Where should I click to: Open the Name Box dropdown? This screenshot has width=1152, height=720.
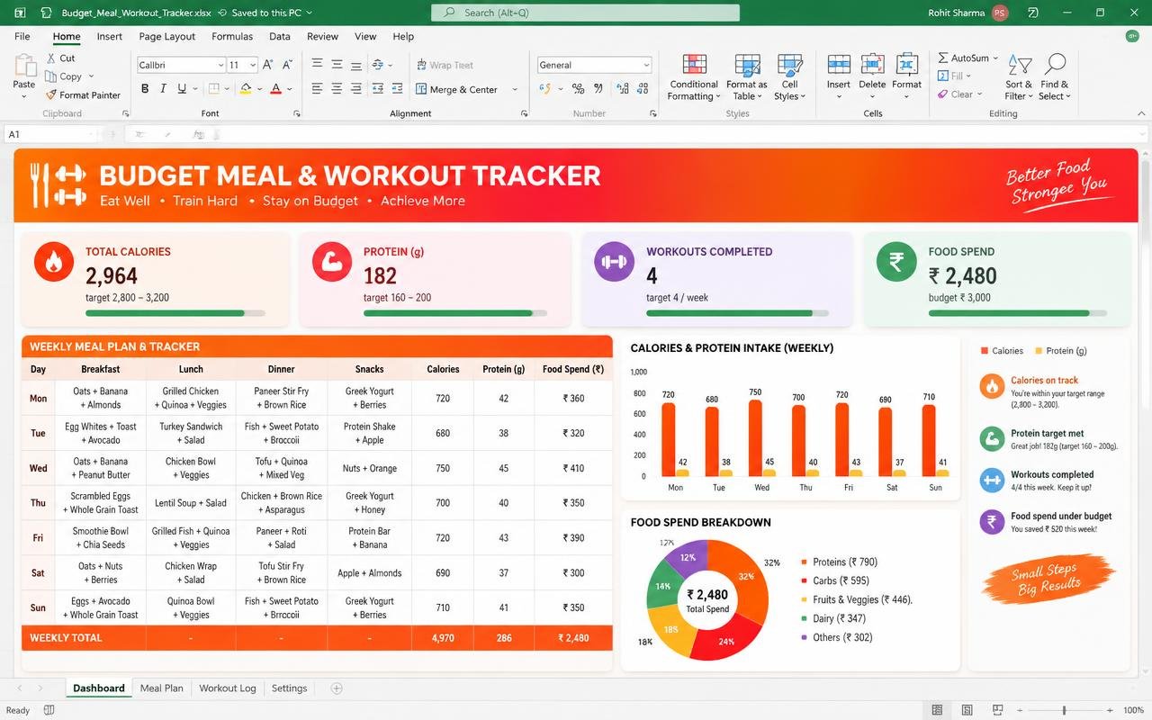point(91,134)
